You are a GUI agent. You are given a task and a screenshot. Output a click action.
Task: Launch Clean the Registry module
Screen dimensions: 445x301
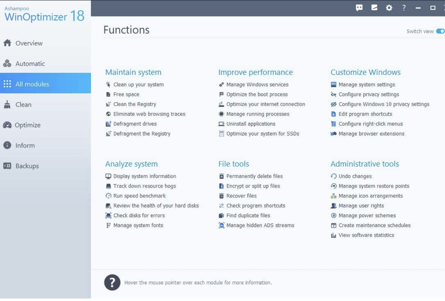tap(135, 104)
